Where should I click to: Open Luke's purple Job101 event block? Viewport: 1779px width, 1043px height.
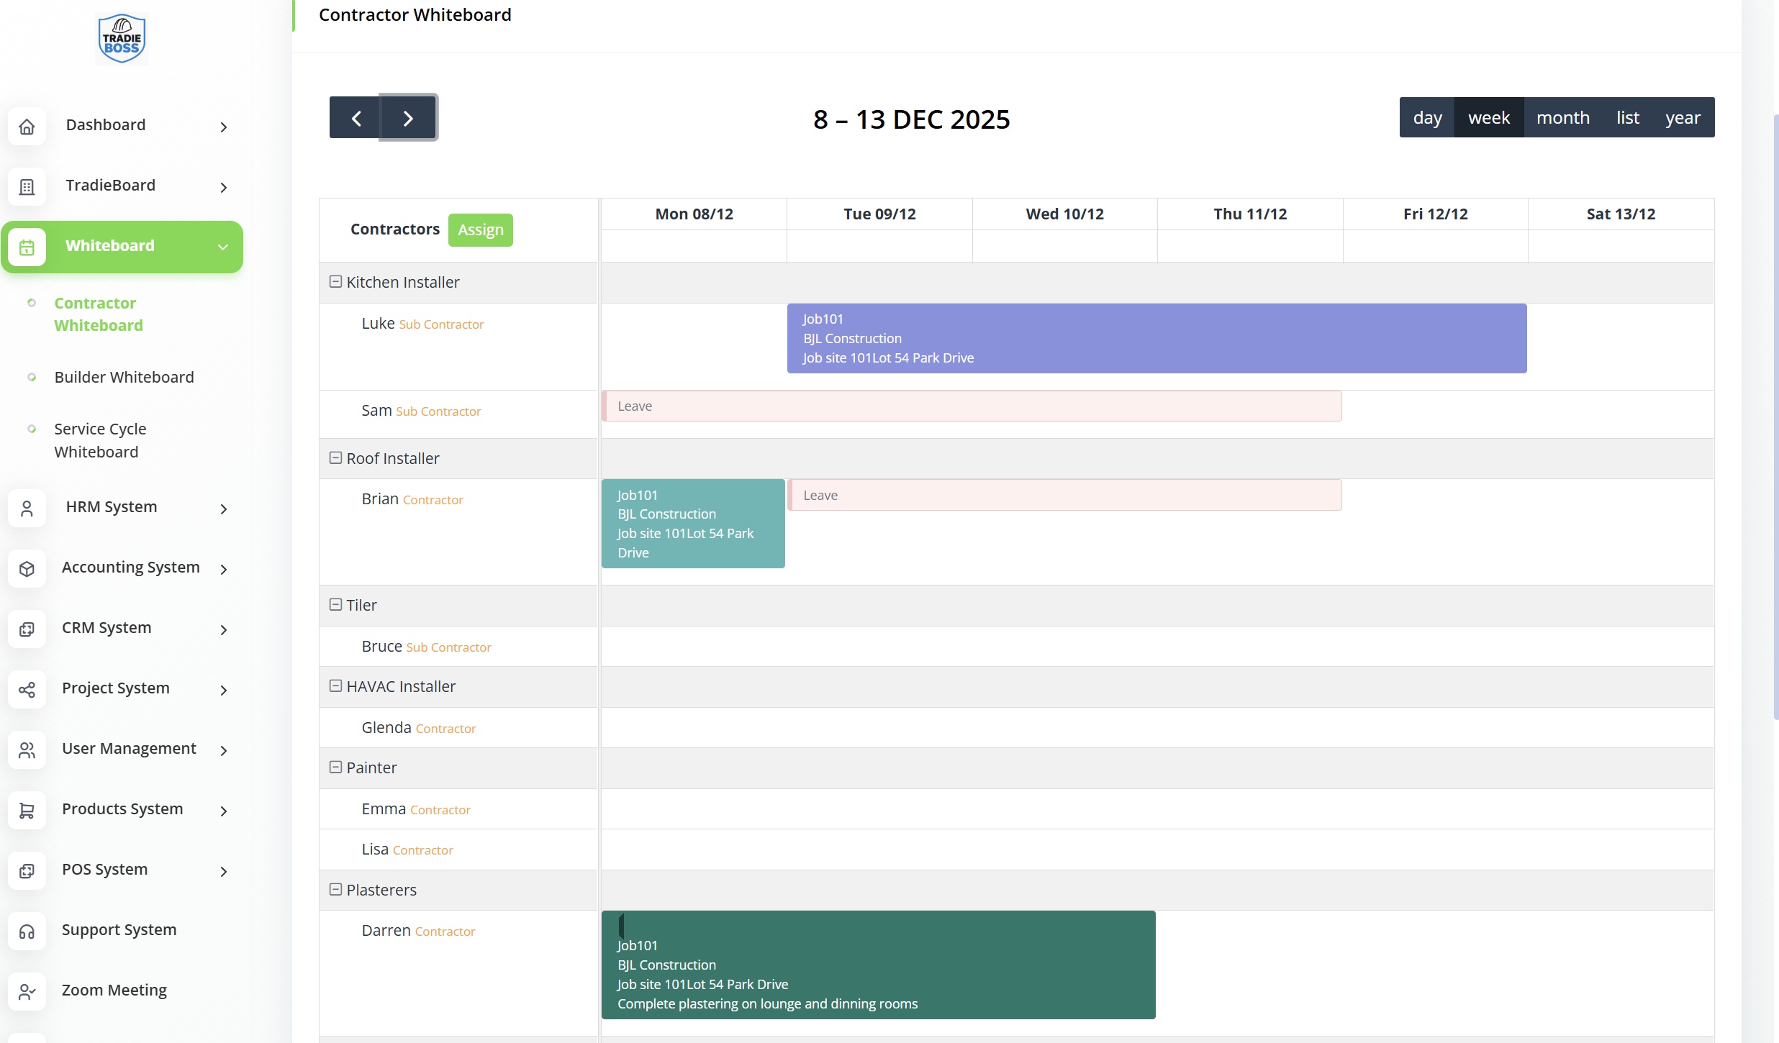click(x=1156, y=338)
